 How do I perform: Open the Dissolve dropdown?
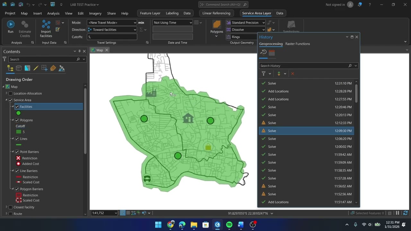(x=245, y=30)
